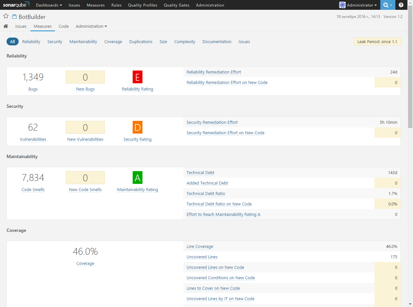Screen dimensions: 413x307
Task: Open the Dashboards dropdown menu
Action: (48, 5)
